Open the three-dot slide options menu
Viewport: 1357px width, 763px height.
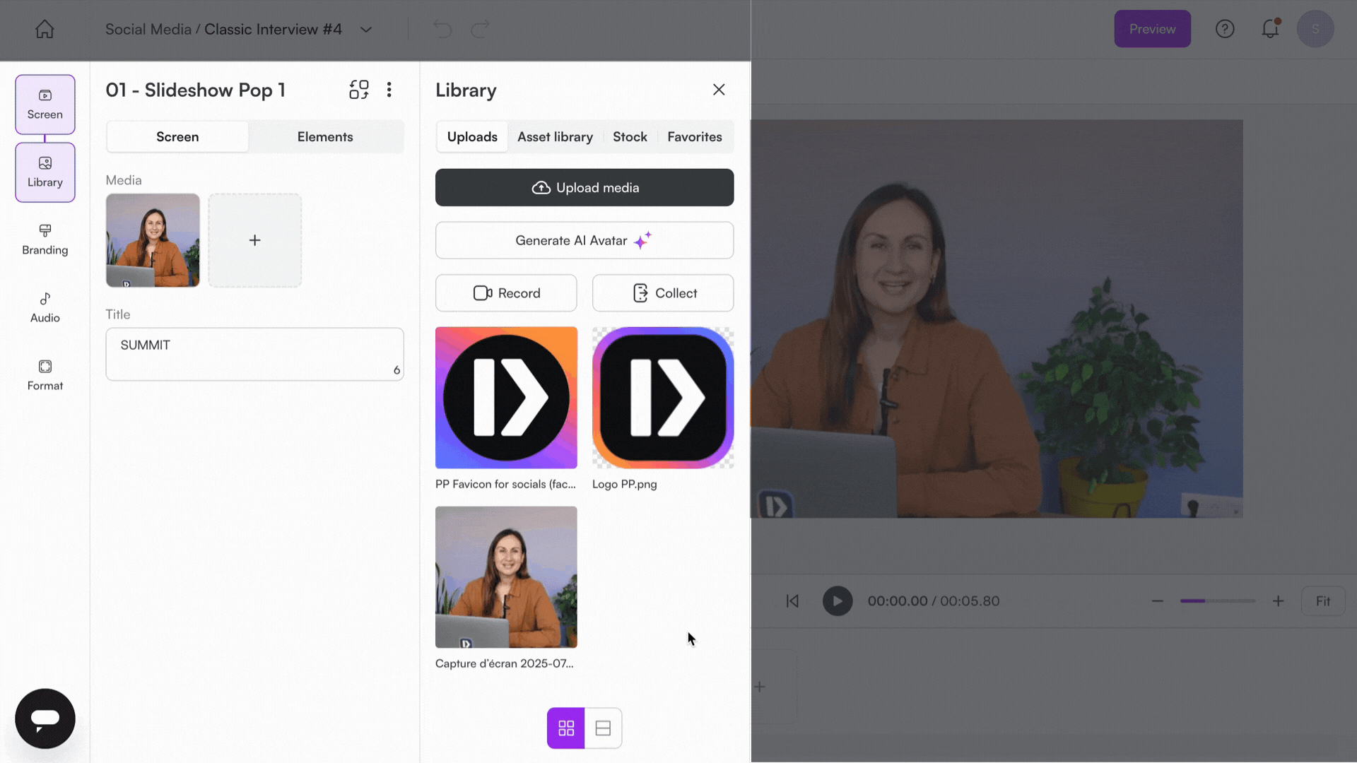point(389,90)
